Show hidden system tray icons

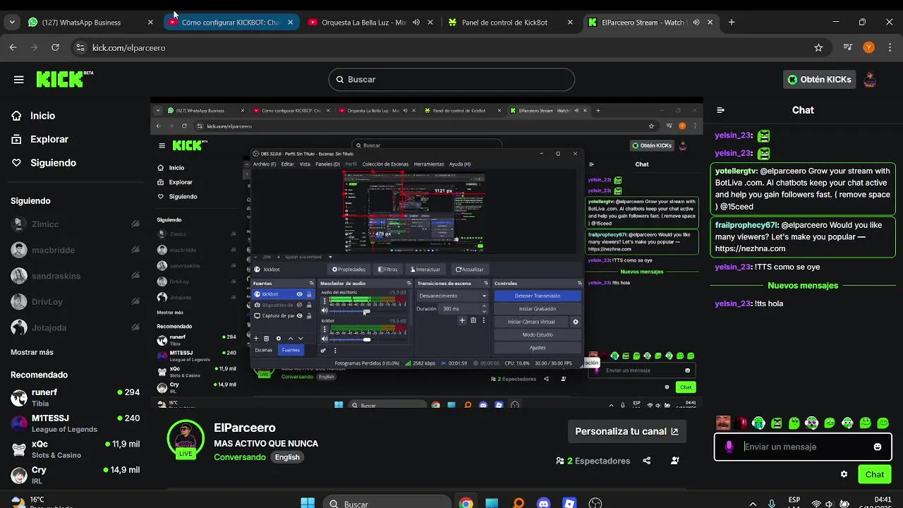point(753,504)
